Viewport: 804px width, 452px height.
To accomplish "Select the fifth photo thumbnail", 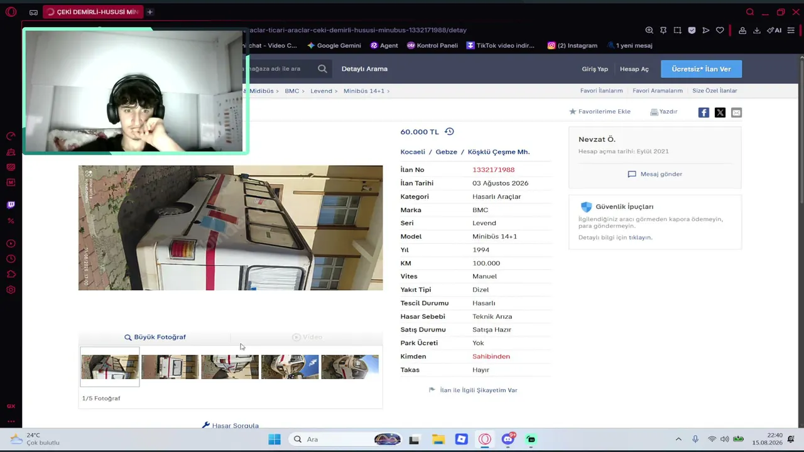I will 350,367.
